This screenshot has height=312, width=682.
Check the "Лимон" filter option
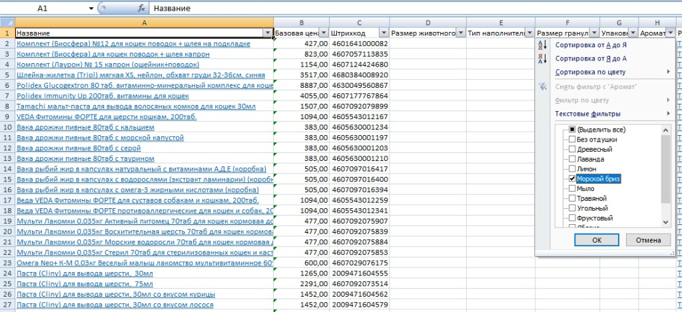[x=572, y=168]
